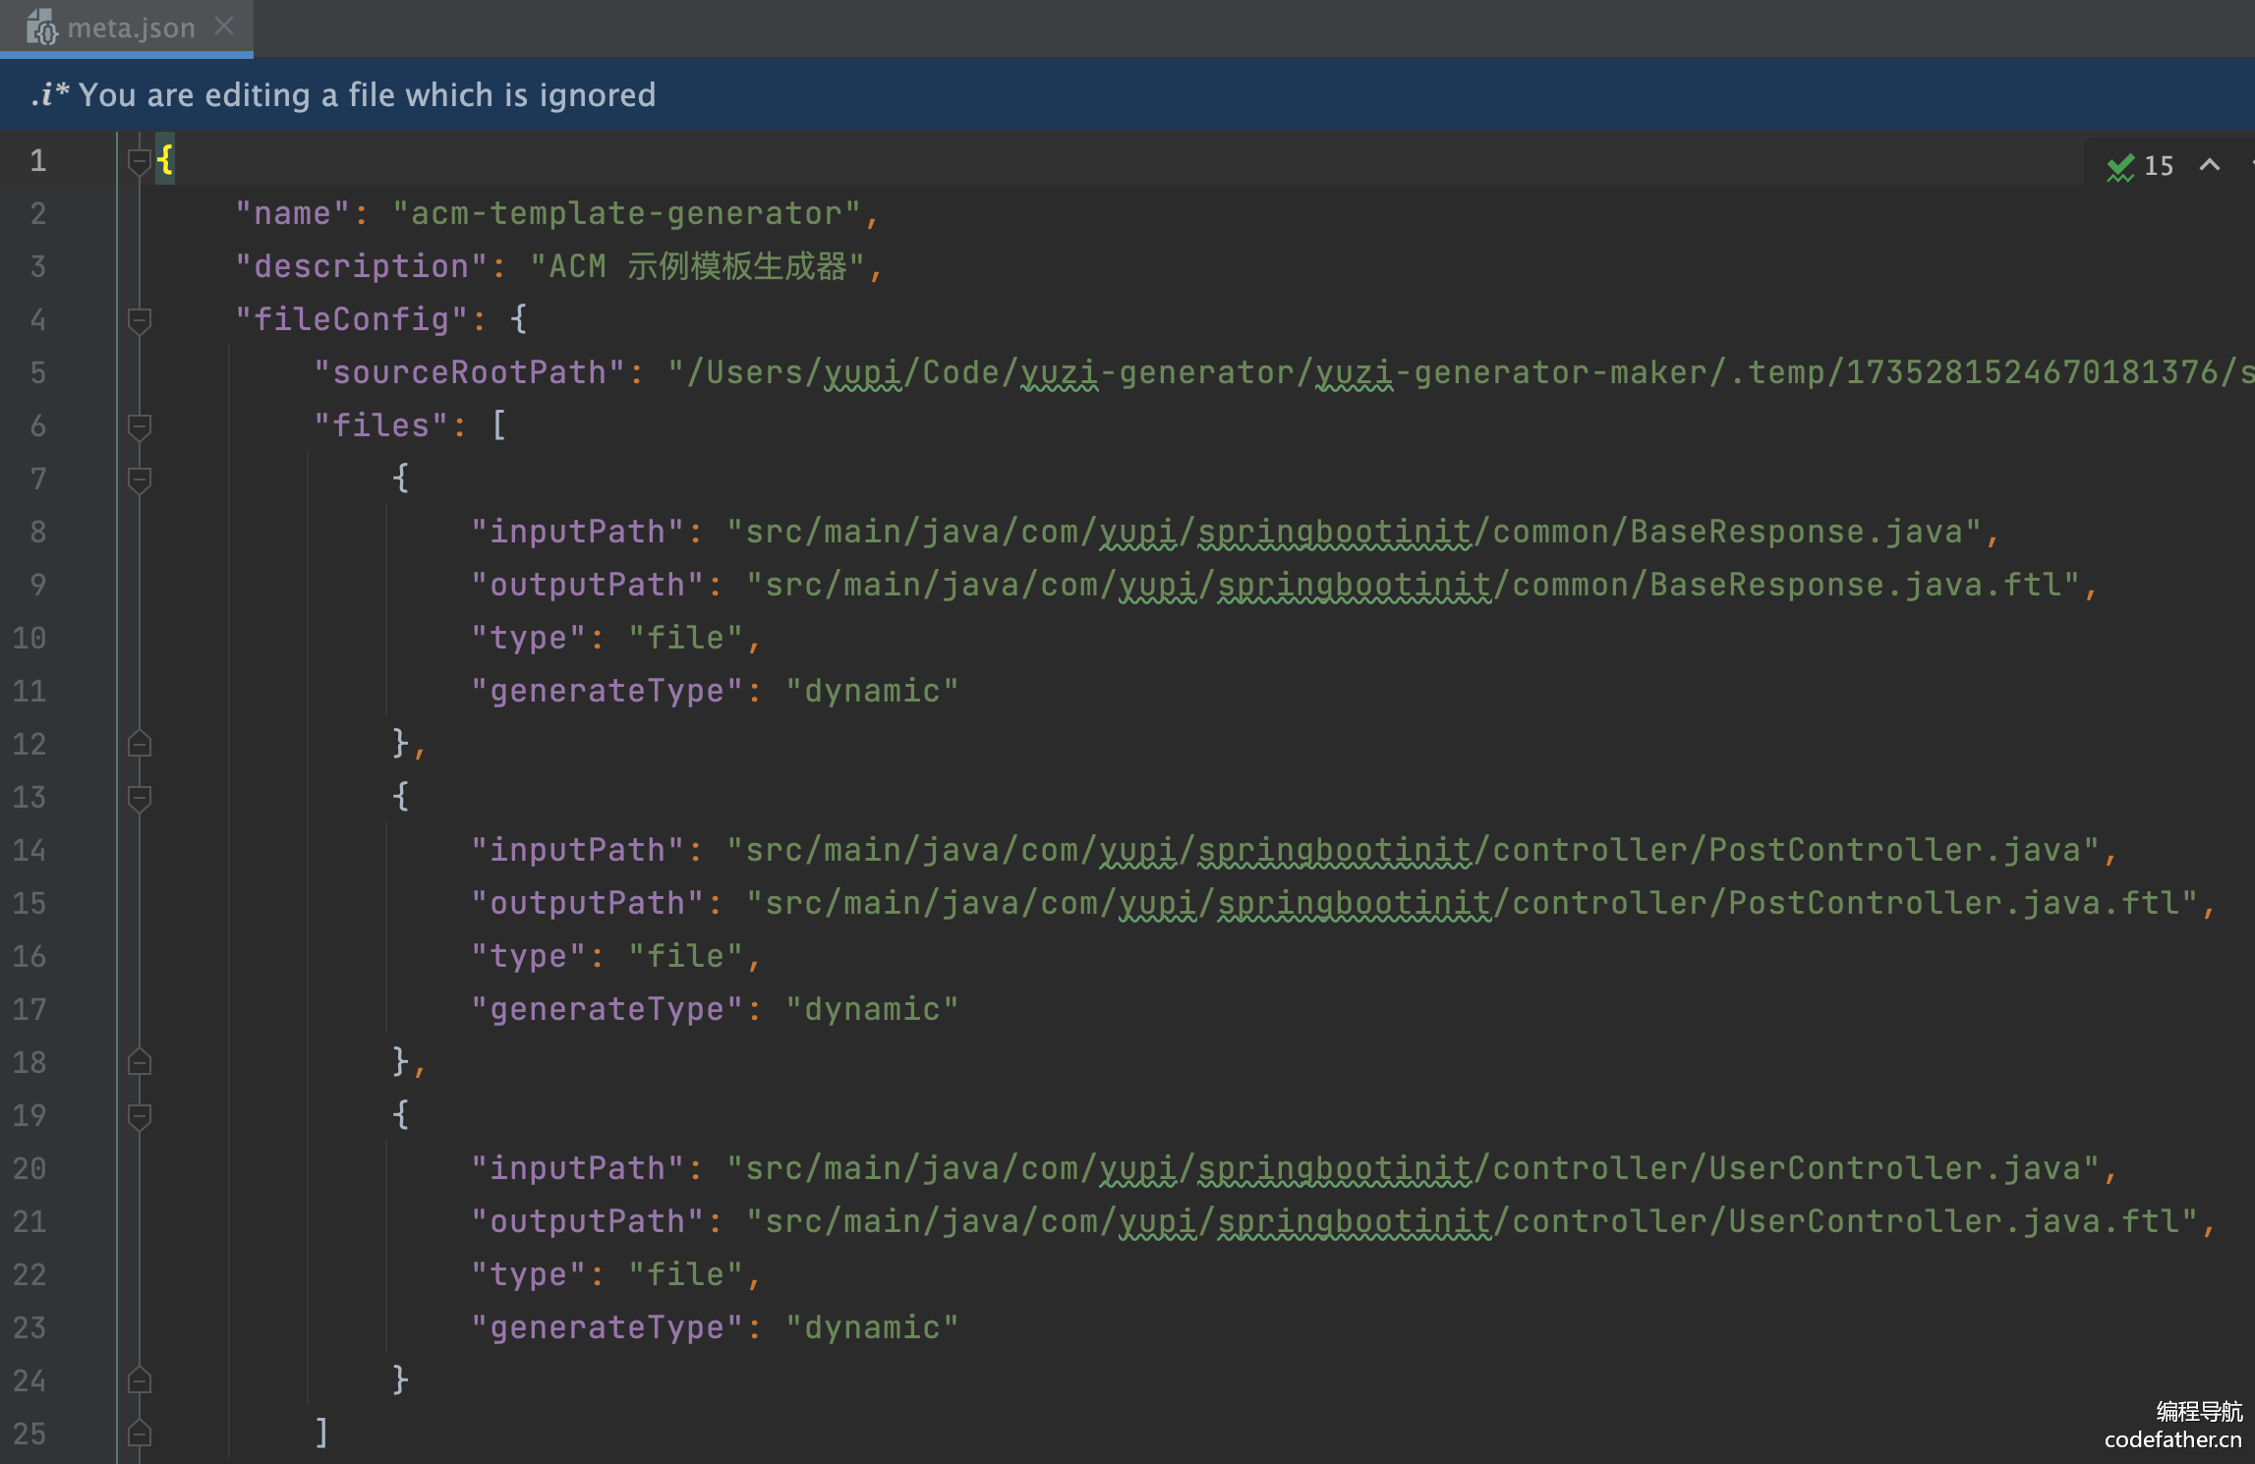Screen dimensions: 2255x1464
Task: Click fold end marker at line 24
Action: tap(139, 1380)
